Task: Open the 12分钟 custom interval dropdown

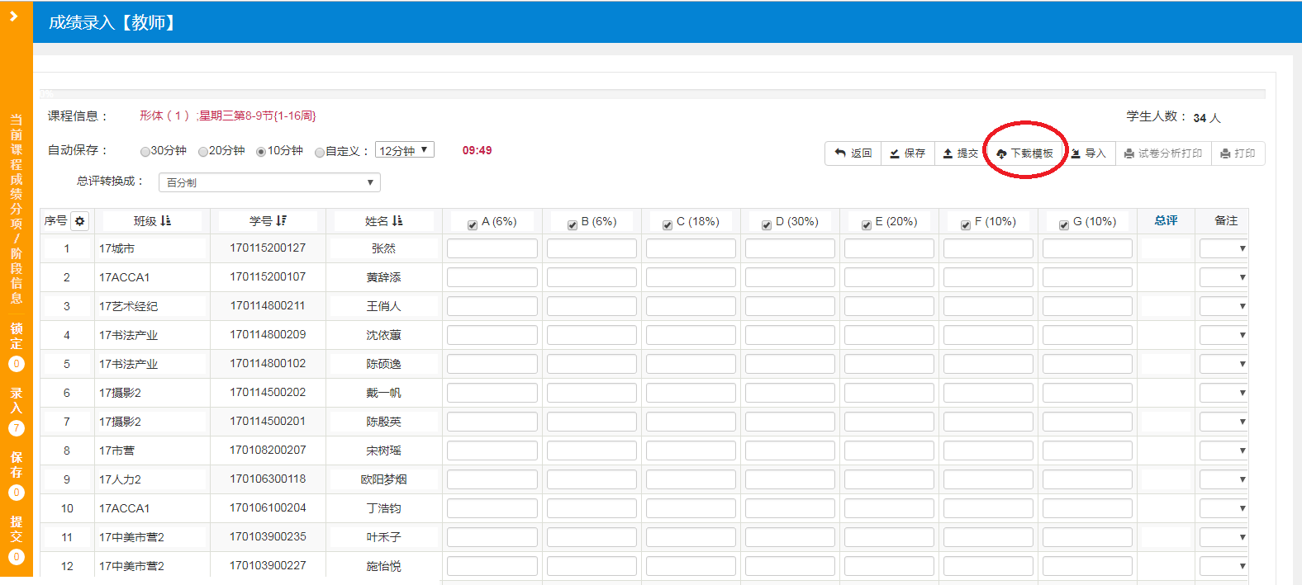Action: pos(405,150)
